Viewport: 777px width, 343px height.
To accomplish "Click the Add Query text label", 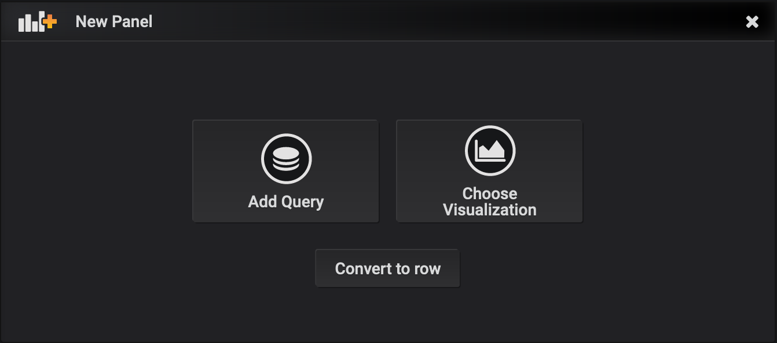I will (x=286, y=202).
